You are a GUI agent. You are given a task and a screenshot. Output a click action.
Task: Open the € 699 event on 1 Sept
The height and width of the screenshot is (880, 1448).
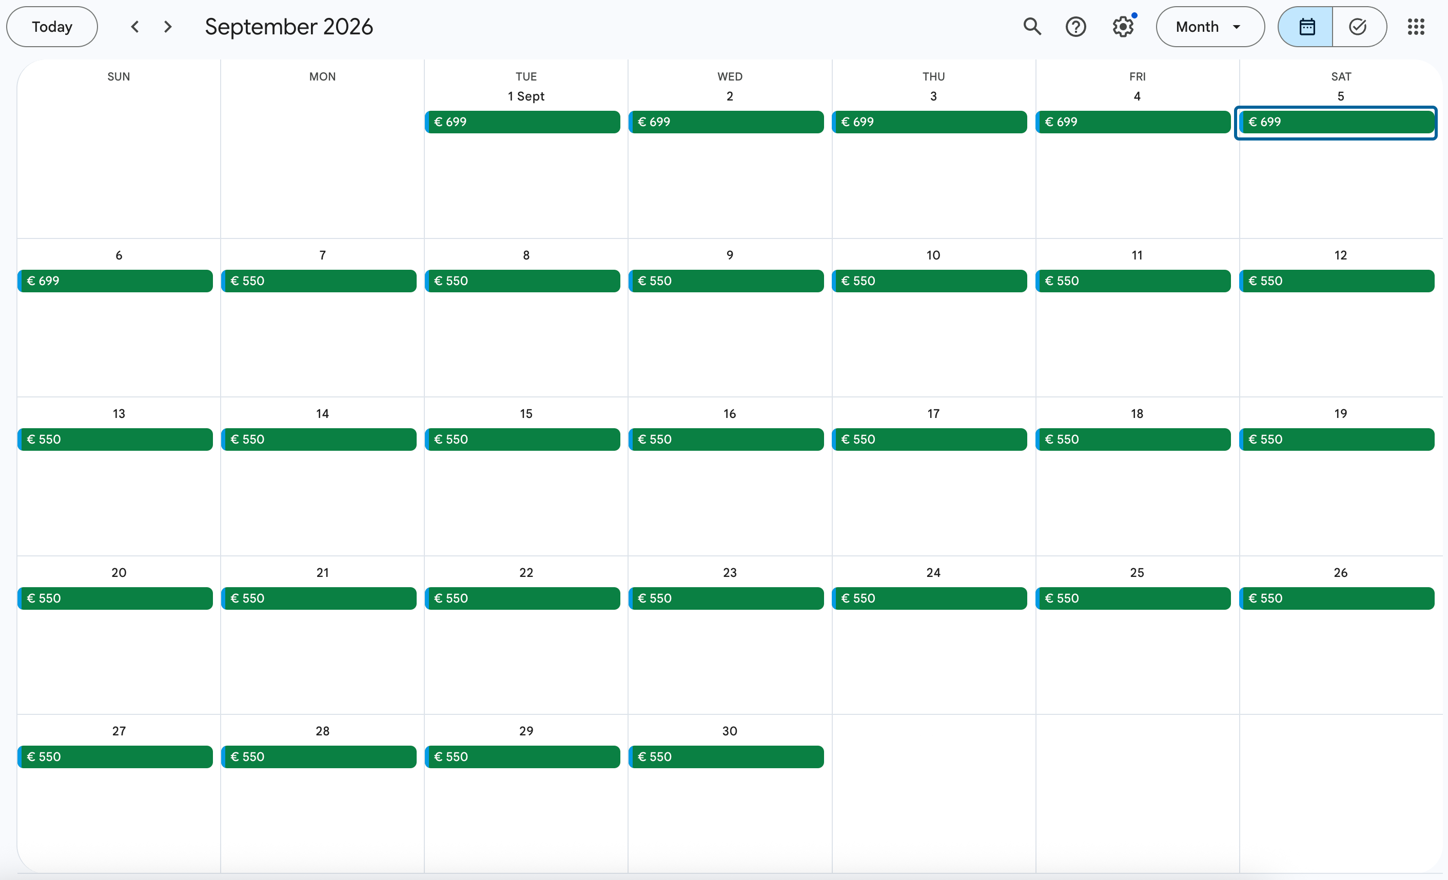pos(522,122)
